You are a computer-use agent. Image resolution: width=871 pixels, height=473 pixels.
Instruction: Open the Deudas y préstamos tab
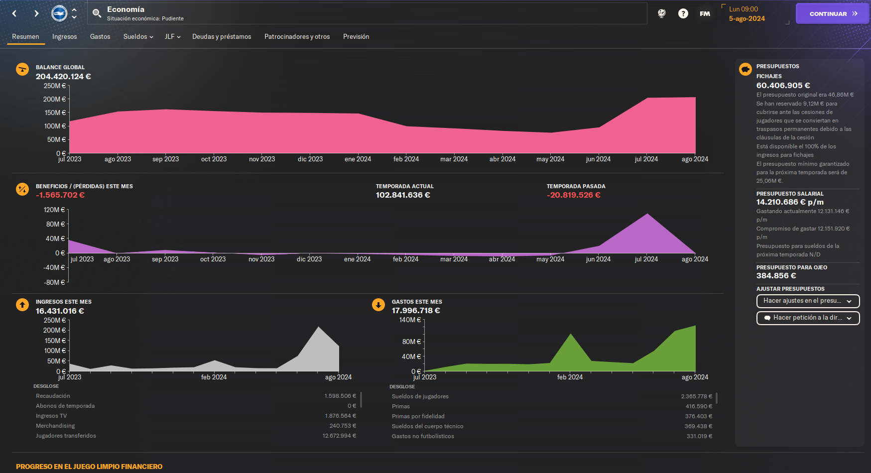222,37
